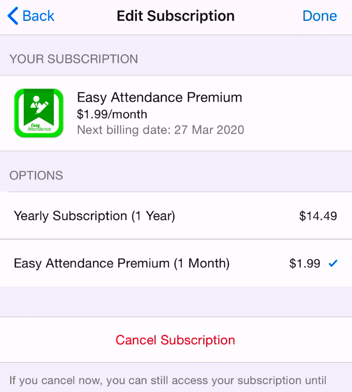Cancel the subscription via red link
The height and width of the screenshot is (392, 352).
click(x=175, y=340)
